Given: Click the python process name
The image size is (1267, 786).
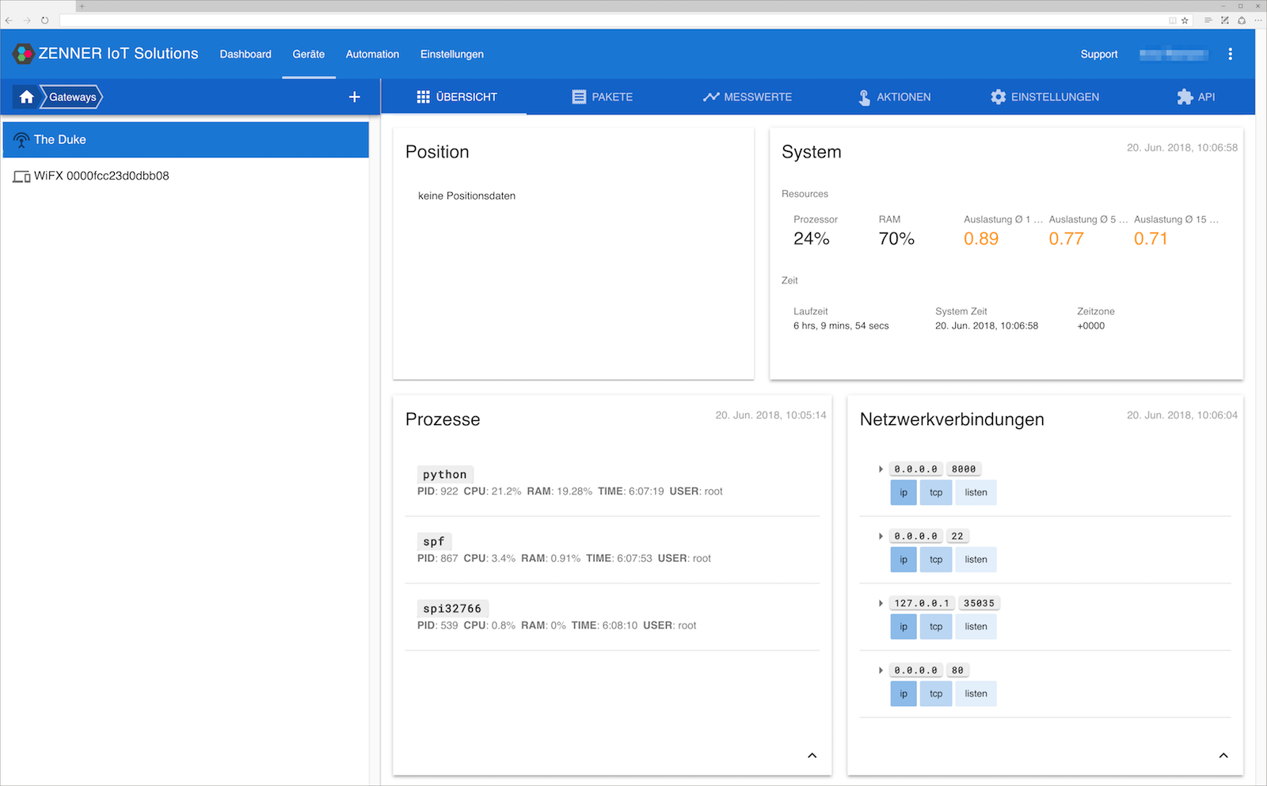Looking at the screenshot, I should [445, 474].
